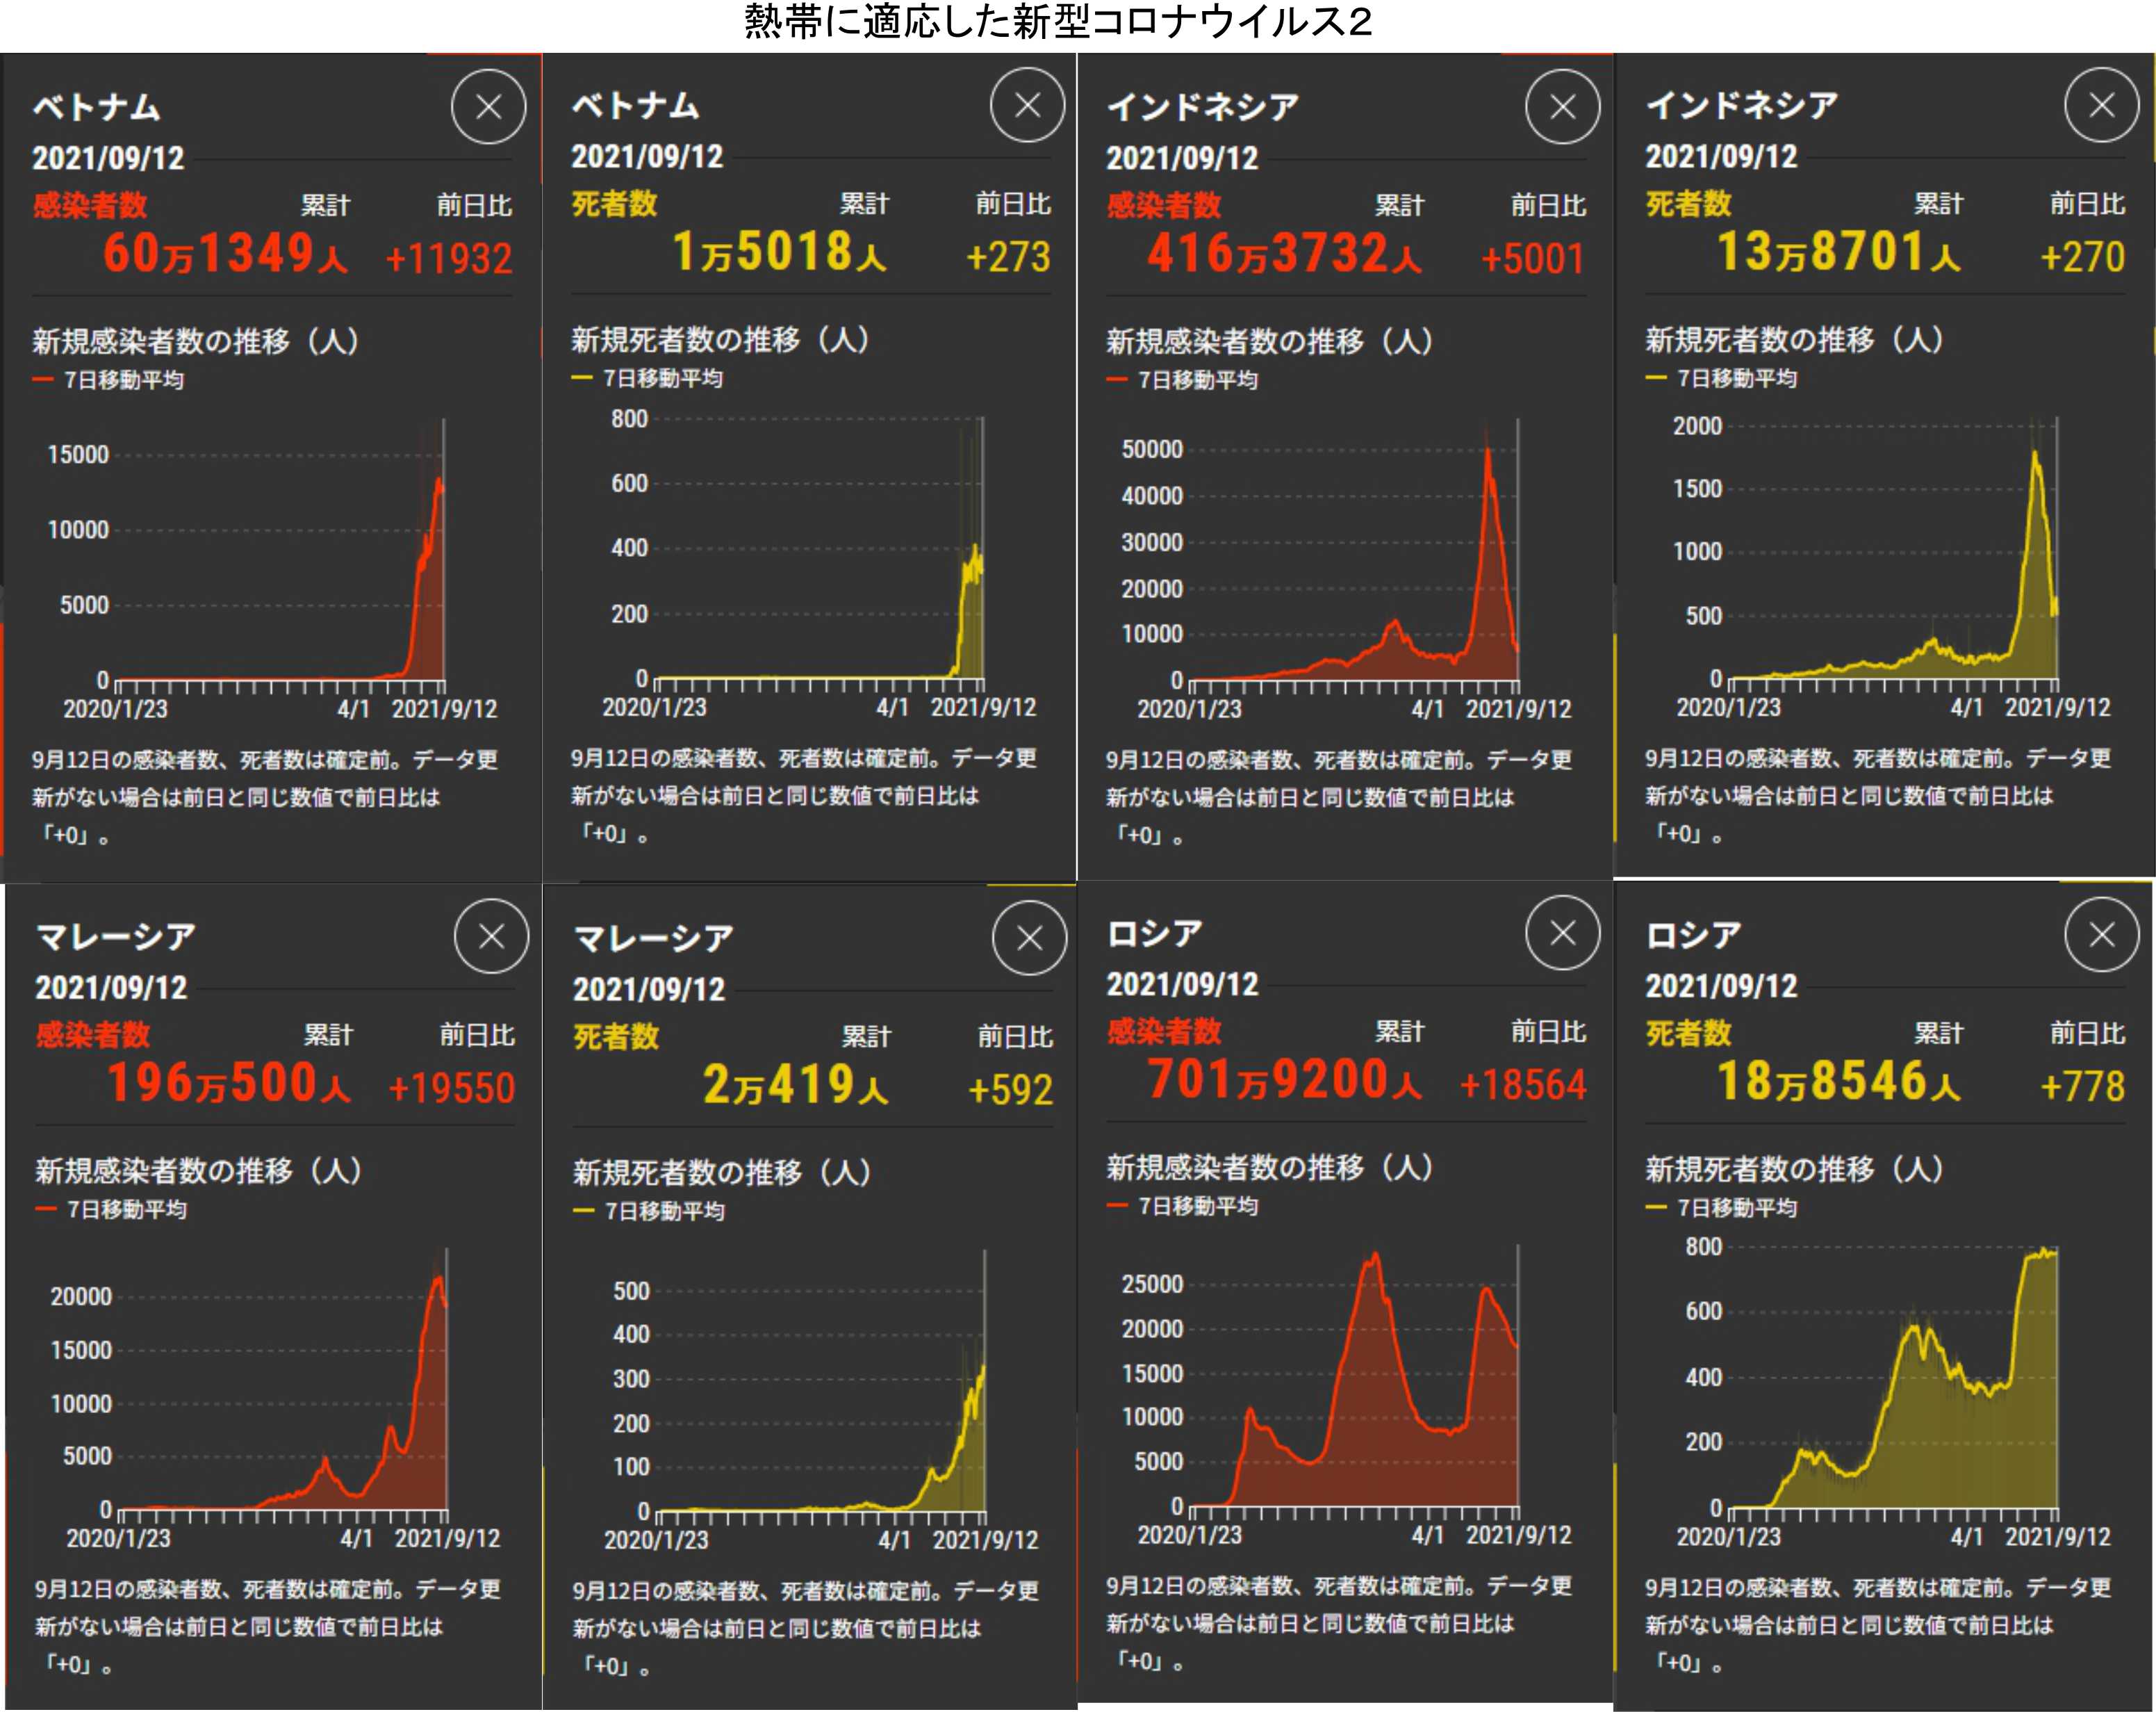The image size is (2156, 1712).
Task: Click Vietnam deaths increase +273
Action: click(1008, 257)
